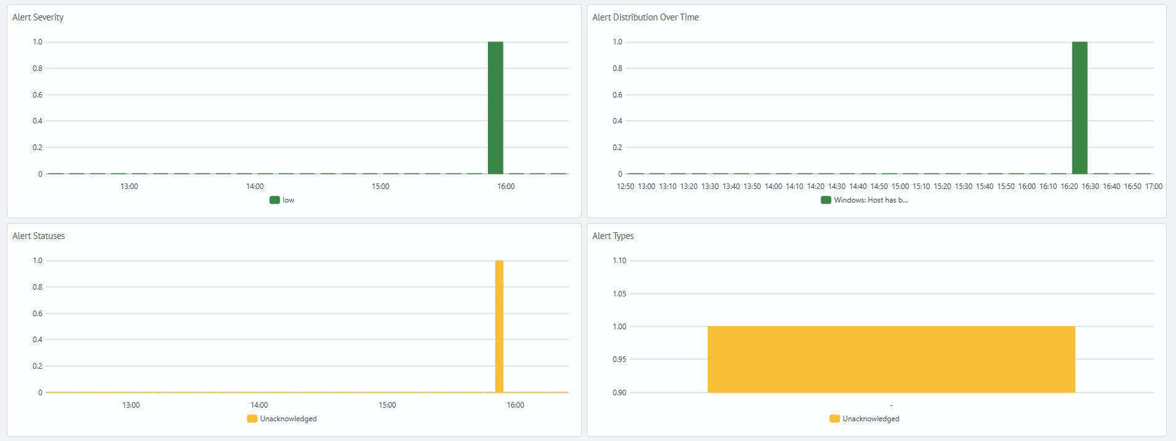Click the 12:50 tick label in Distribution chart

[x=626, y=187]
